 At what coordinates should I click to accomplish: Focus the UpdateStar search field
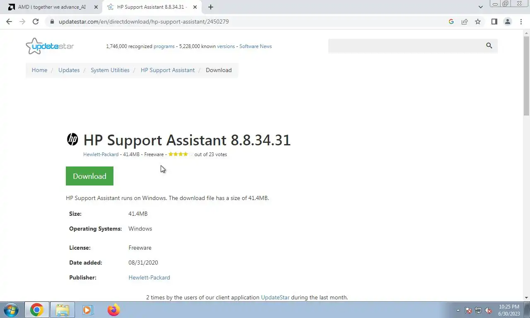pos(406,46)
